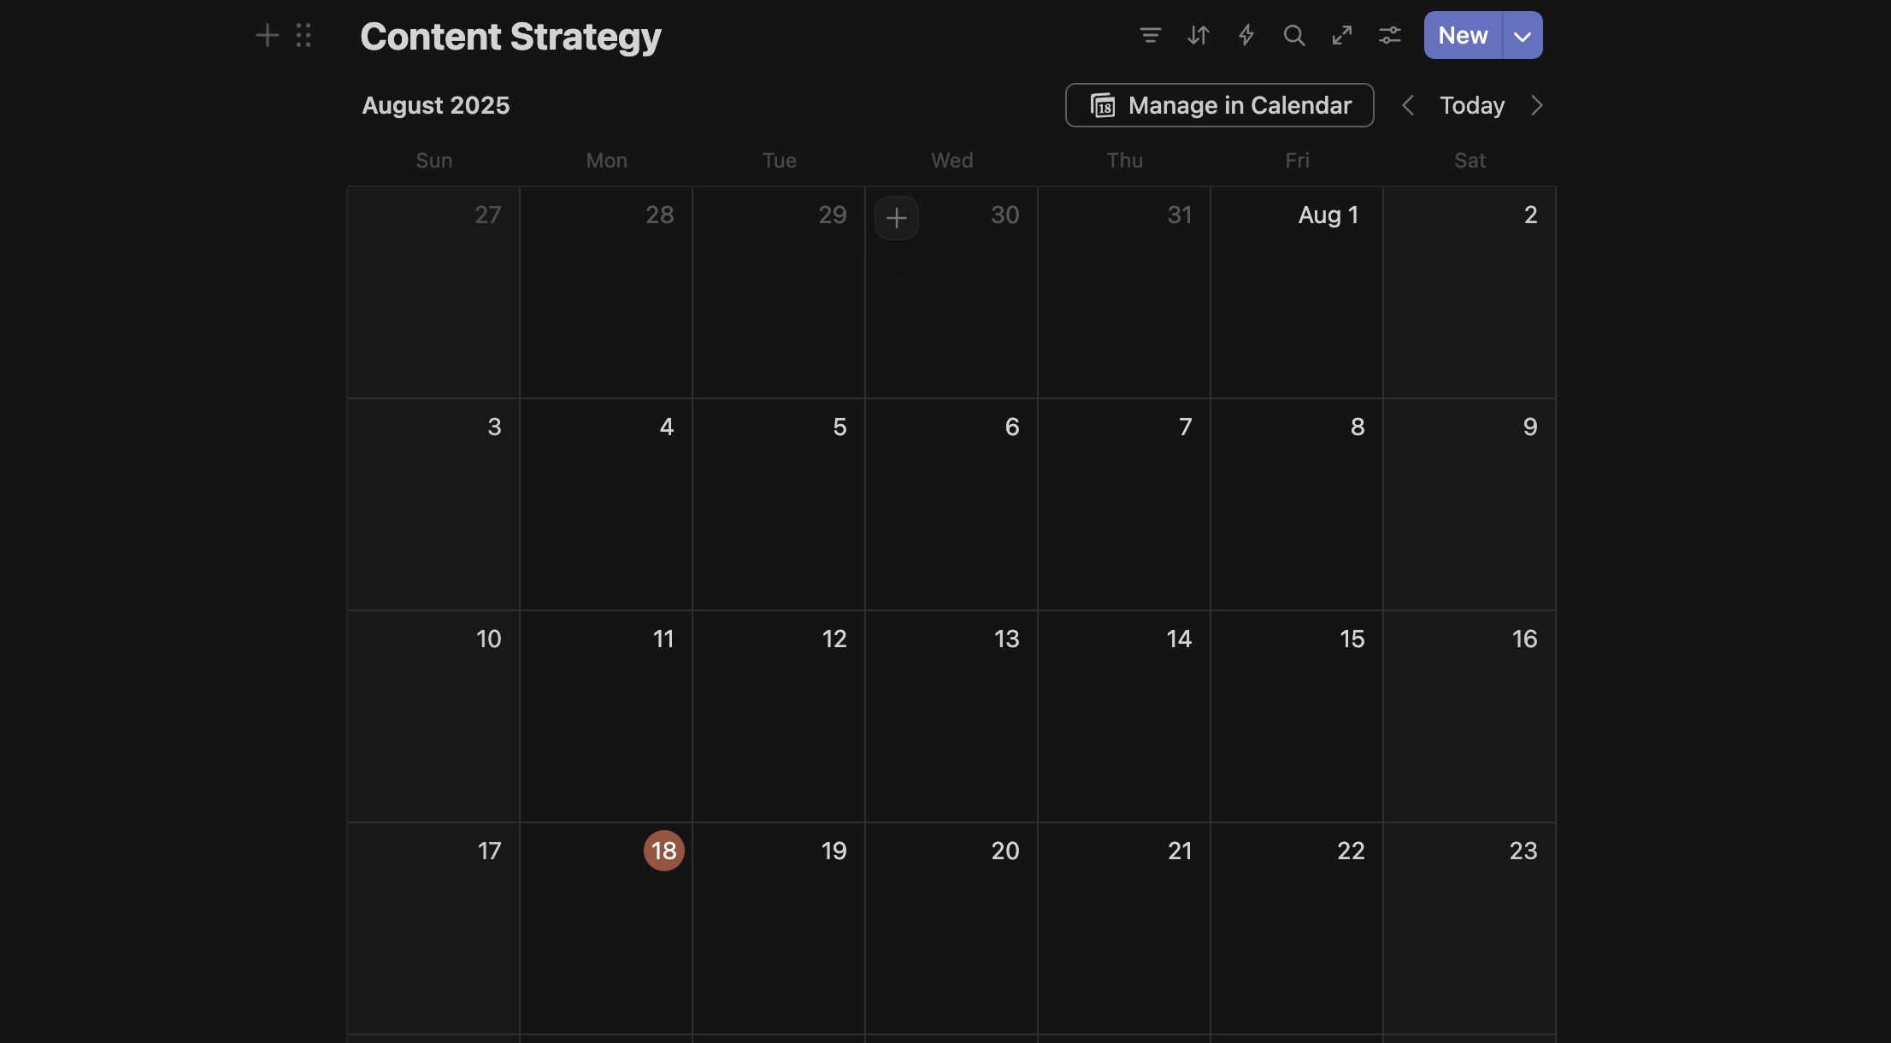
Task: Jump to Today in calendar
Action: (x=1471, y=105)
